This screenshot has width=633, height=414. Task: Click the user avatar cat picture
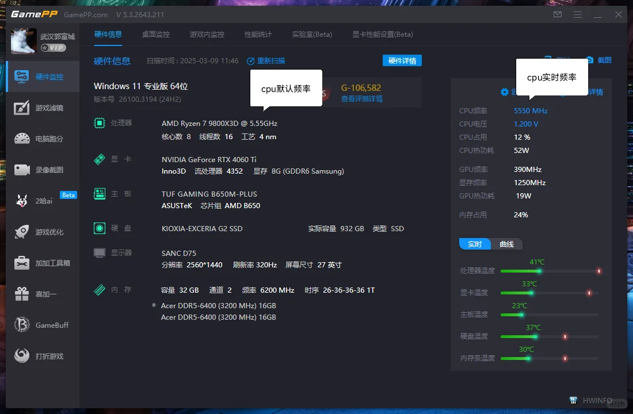pyautogui.click(x=24, y=41)
